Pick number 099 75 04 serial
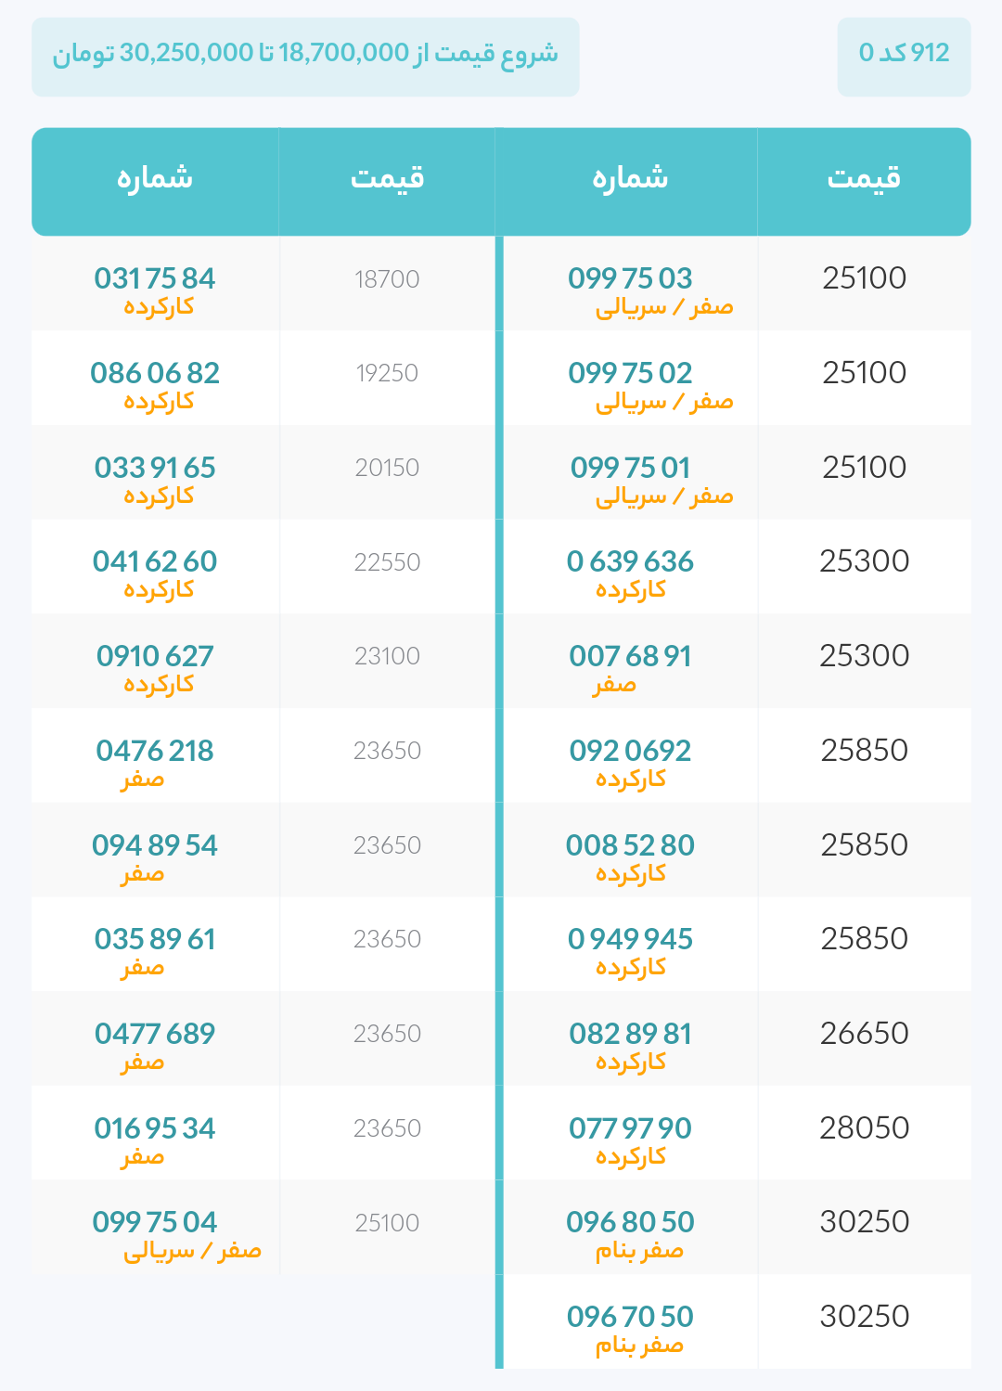 click(x=155, y=1222)
